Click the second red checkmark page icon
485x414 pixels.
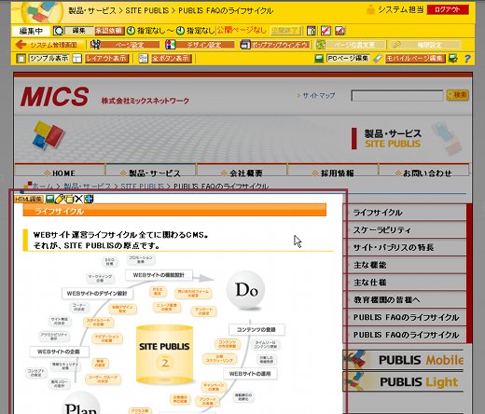coord(339,31)
